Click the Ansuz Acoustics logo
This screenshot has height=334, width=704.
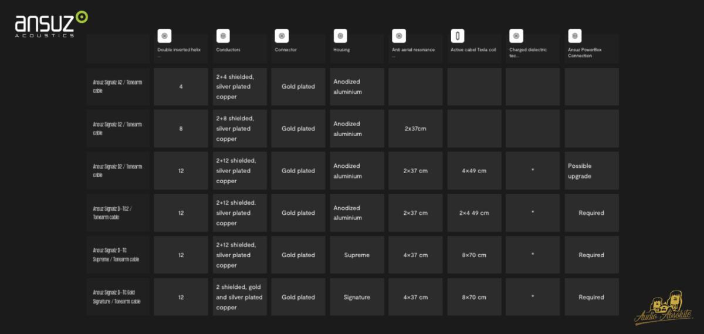coord(52,24)
